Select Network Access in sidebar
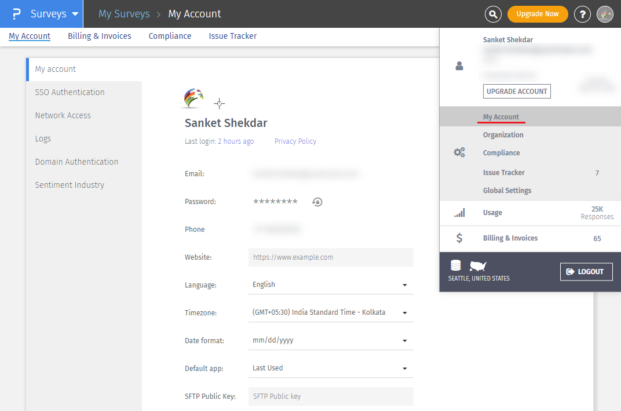Viewport: 621px width, 411px height. coord(84,115)
